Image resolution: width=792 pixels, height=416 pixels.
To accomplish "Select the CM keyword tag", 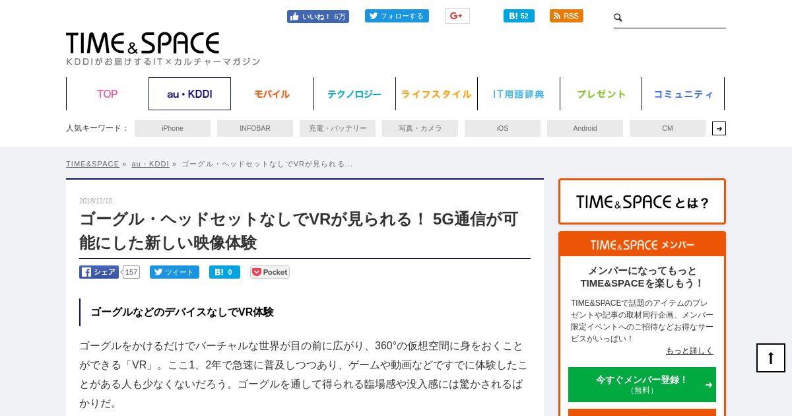I will [667, 128].
